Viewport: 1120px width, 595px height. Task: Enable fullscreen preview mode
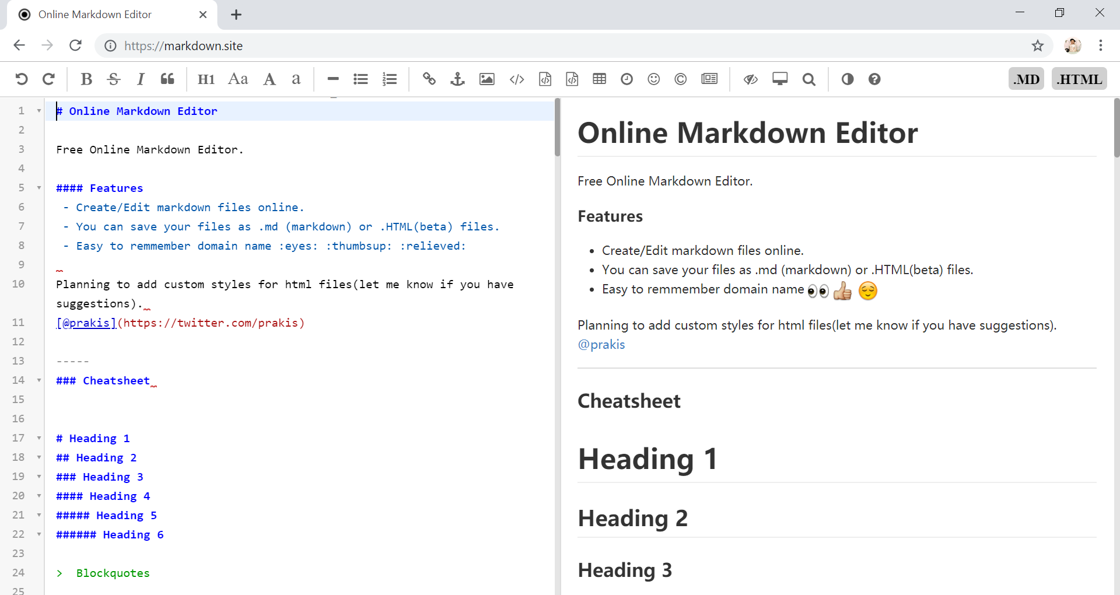click(780, 79)
